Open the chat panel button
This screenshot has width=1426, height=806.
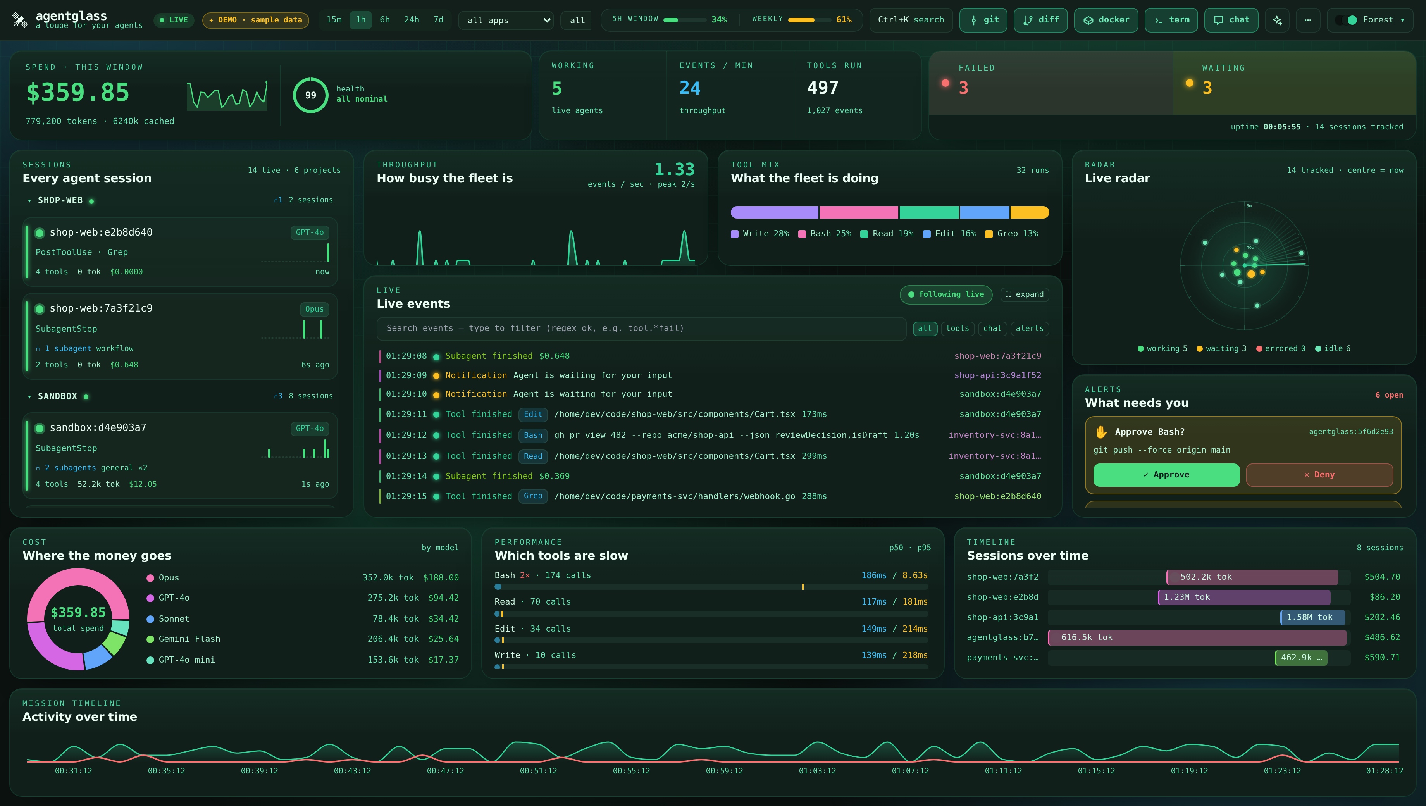pyautogui.click(x=1231, y=20)
